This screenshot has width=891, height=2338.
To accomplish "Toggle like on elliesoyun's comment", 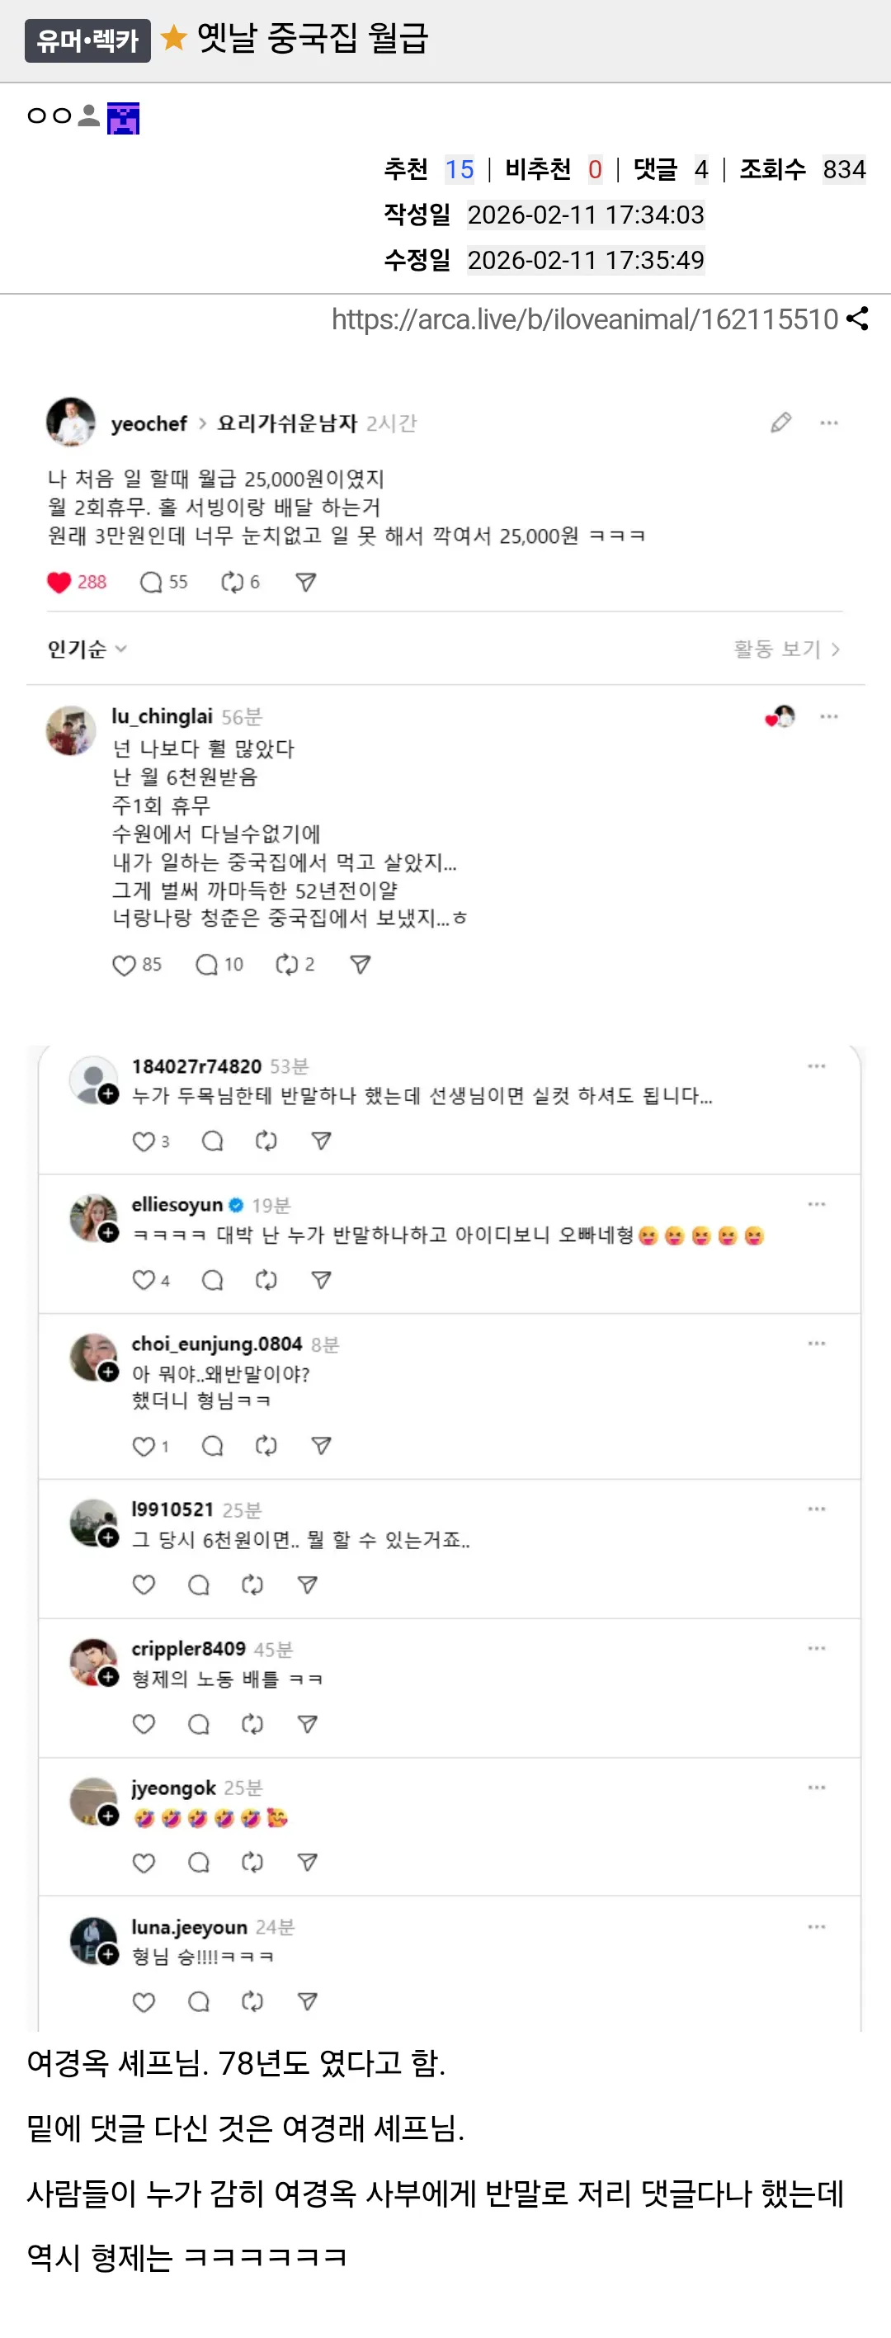I will [144, 1281].
